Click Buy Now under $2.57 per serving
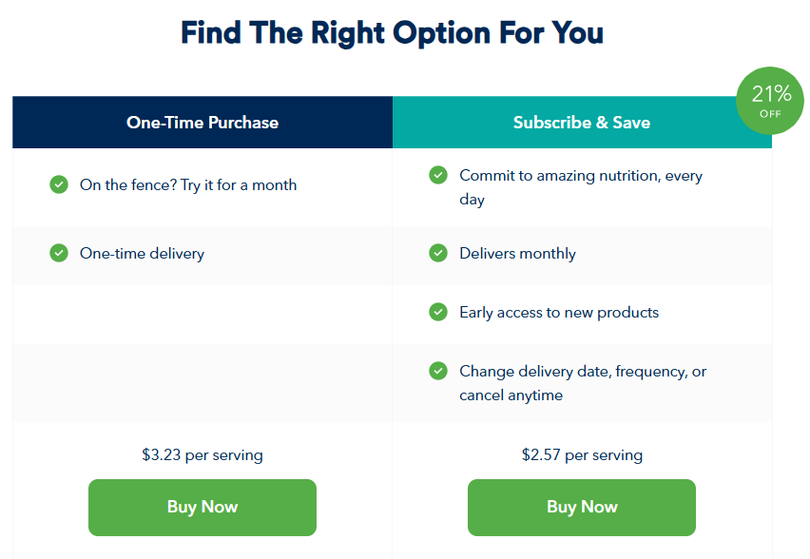Viewport: 810px width, 559px height. click(x=582, y=508)
